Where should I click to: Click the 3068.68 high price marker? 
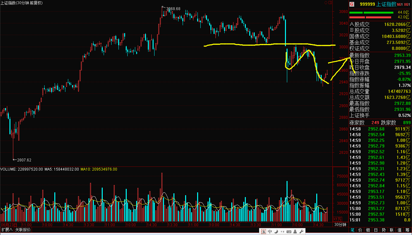tap(173, 9)
